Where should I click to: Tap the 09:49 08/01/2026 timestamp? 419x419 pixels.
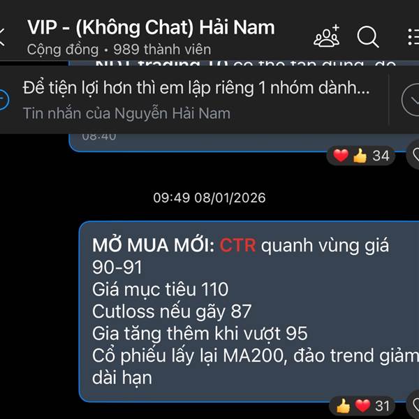click(209, 198)
